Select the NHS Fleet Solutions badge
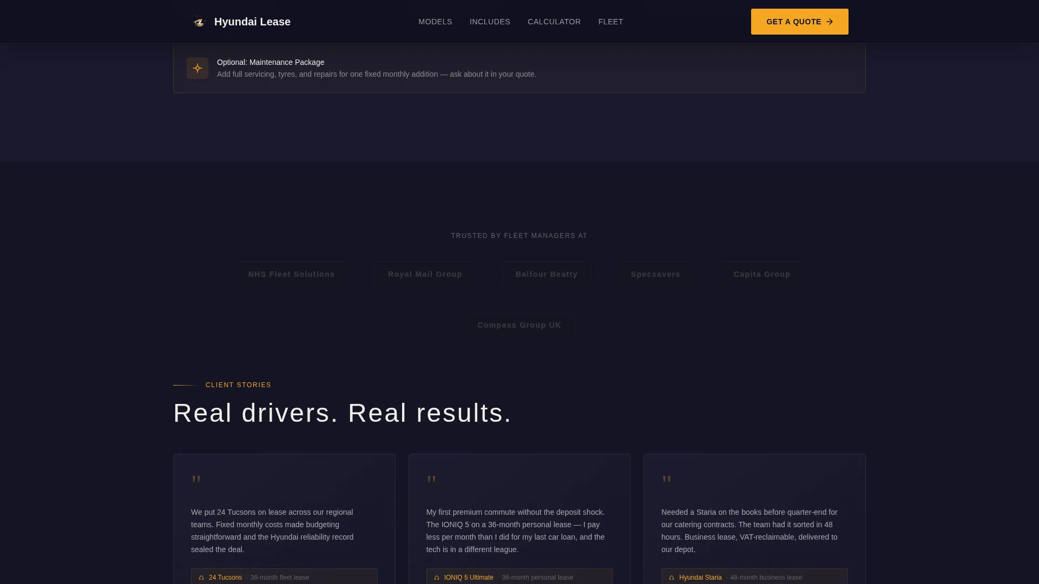This screenshot has height=584, width=1039. [x=291, y=274]
